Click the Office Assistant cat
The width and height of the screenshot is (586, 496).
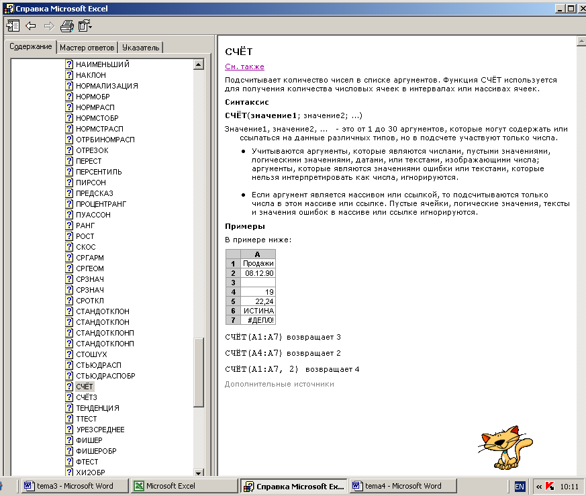(505, 448)
